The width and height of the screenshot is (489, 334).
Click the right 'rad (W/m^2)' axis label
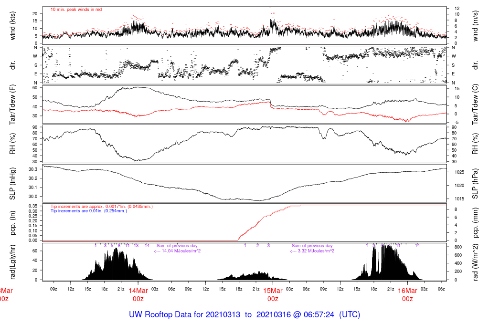(x=475, y=262)
